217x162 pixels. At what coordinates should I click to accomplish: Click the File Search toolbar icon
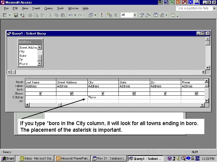(x=22, y=15)
